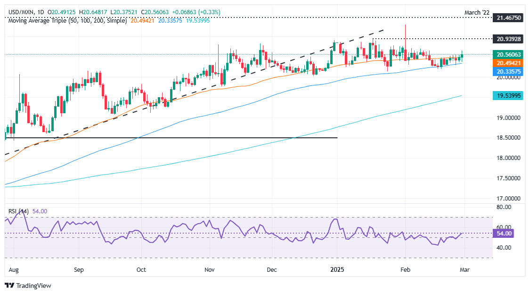Open the TradingView brand link
Image resolution: width=530 pixels, height=294 pixels.
[28, 286]
